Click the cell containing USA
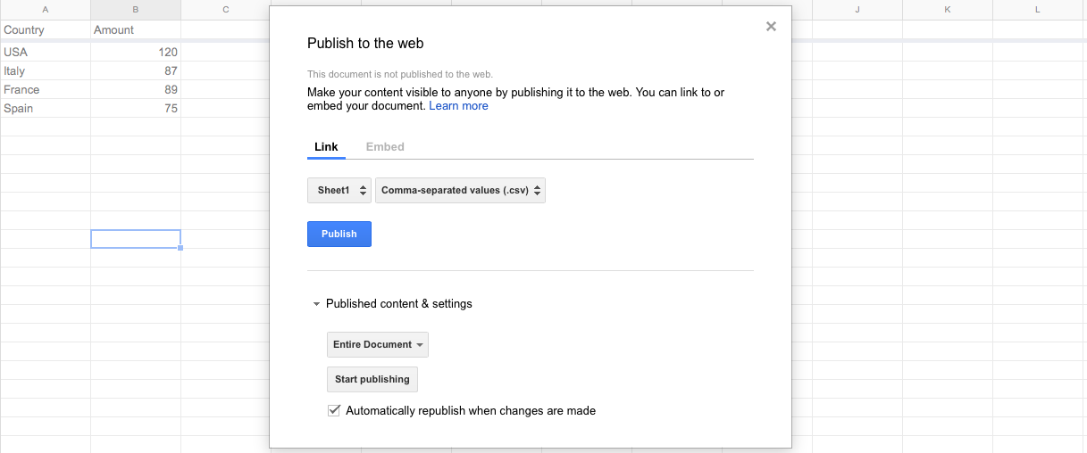Image resolution: width=1087 pixels, height=453 pixels. pyautogui.click(x=46, y=53)
